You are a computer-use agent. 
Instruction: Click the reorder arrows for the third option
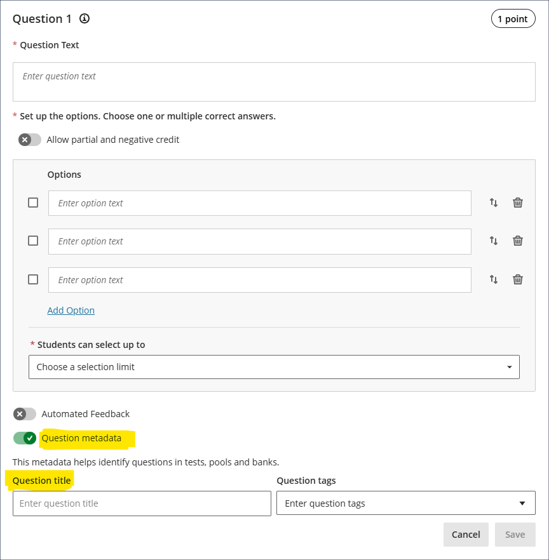(494, 279)
